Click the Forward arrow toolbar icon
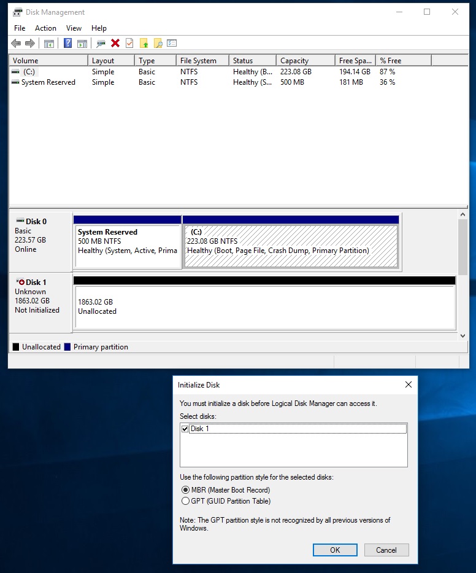Image resolution: width=476 pixels, height=573 pixels. pyautogui.click(x=30, y=43)
